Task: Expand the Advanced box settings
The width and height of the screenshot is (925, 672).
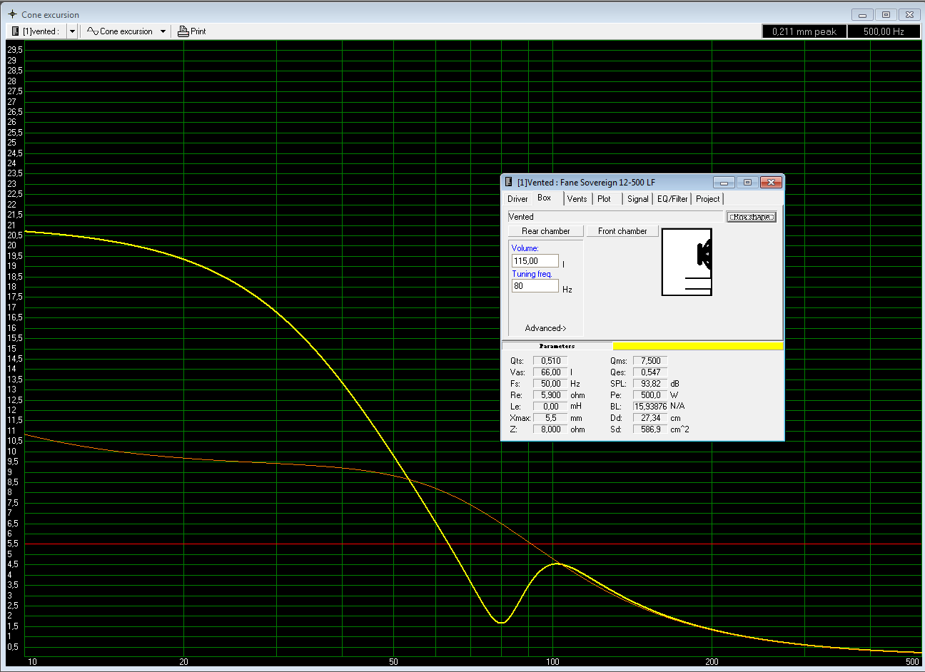Action: pyautogui.click(x=545, y=328)
